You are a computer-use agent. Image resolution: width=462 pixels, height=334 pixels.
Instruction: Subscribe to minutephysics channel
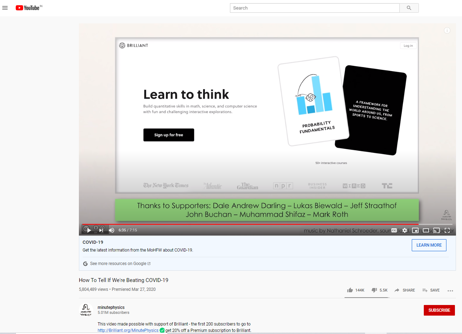[x=439, y=310]
